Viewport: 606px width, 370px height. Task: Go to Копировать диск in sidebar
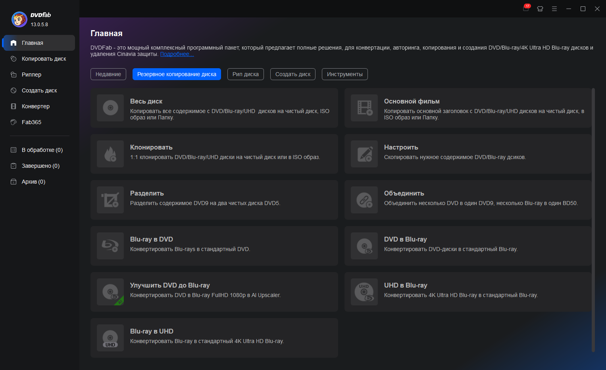[44, 59]
